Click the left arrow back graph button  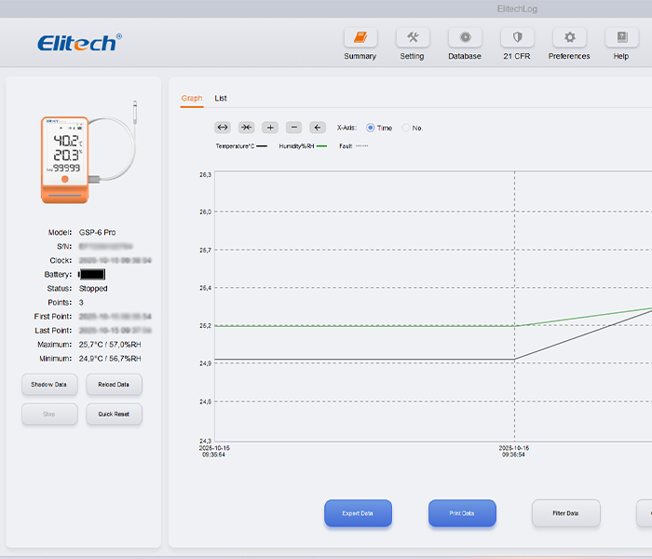(x=318, y=128)
